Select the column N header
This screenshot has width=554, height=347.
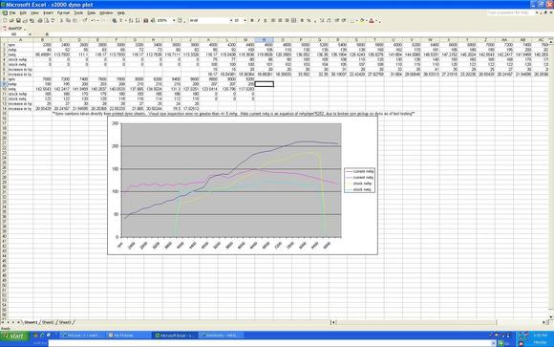coord(264,40)
